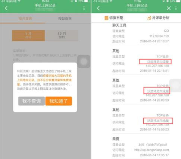Screen dimensions: 181x159
Task: Switch to 按日查询 tab
Action: (65, 19)
